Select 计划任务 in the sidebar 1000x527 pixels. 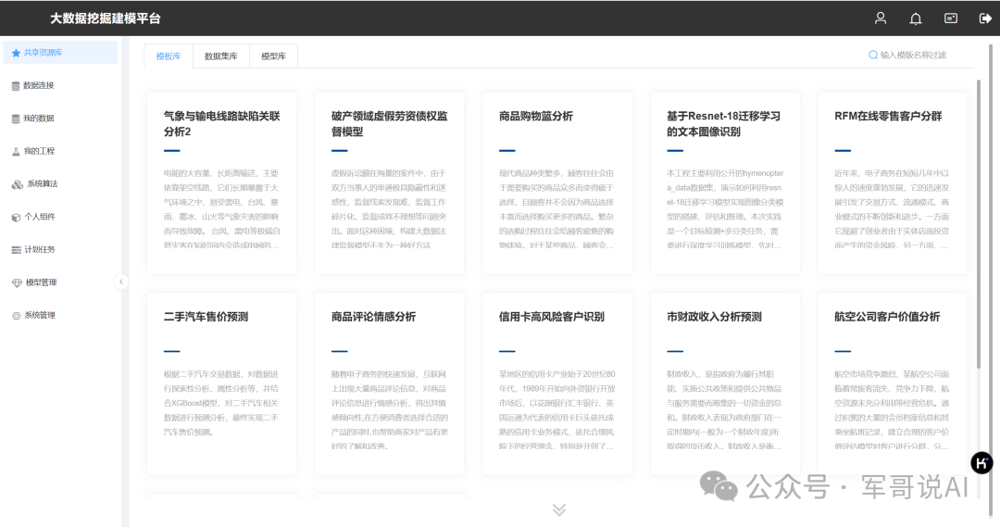[x=60, y=249]
